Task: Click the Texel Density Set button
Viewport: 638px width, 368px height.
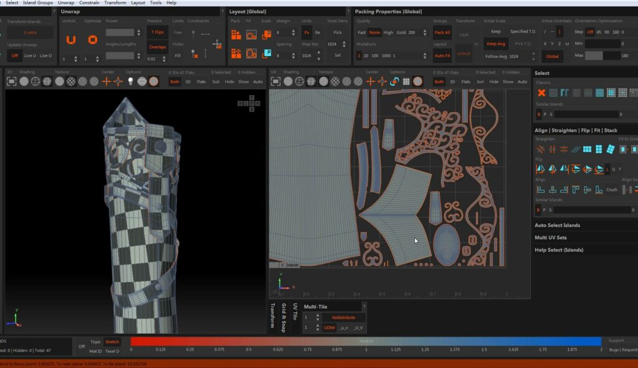Action: pos(337,55)
